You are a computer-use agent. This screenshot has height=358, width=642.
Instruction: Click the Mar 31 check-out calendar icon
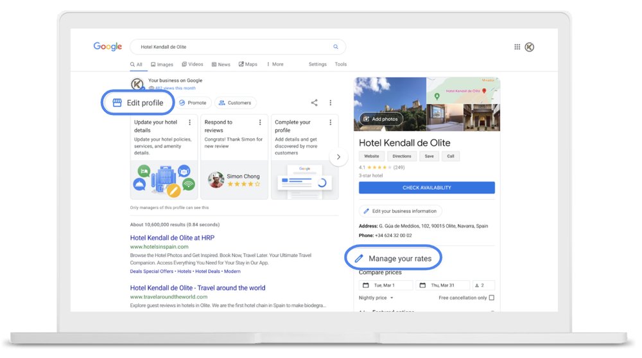click(422, 285)
